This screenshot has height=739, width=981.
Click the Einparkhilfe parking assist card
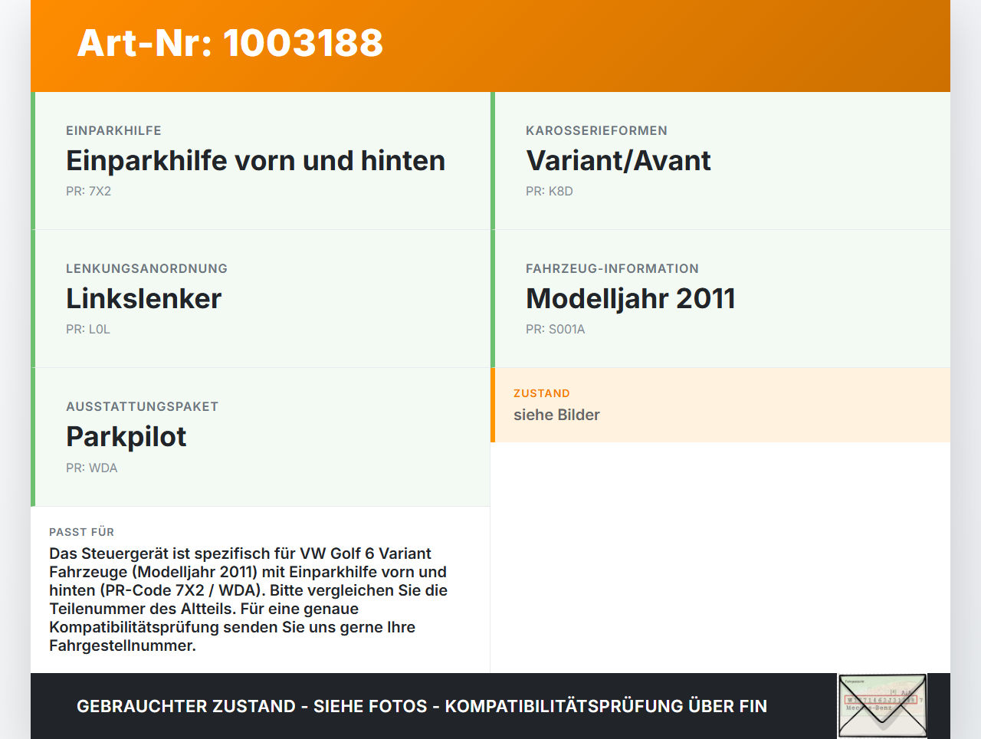click(261, 161)
